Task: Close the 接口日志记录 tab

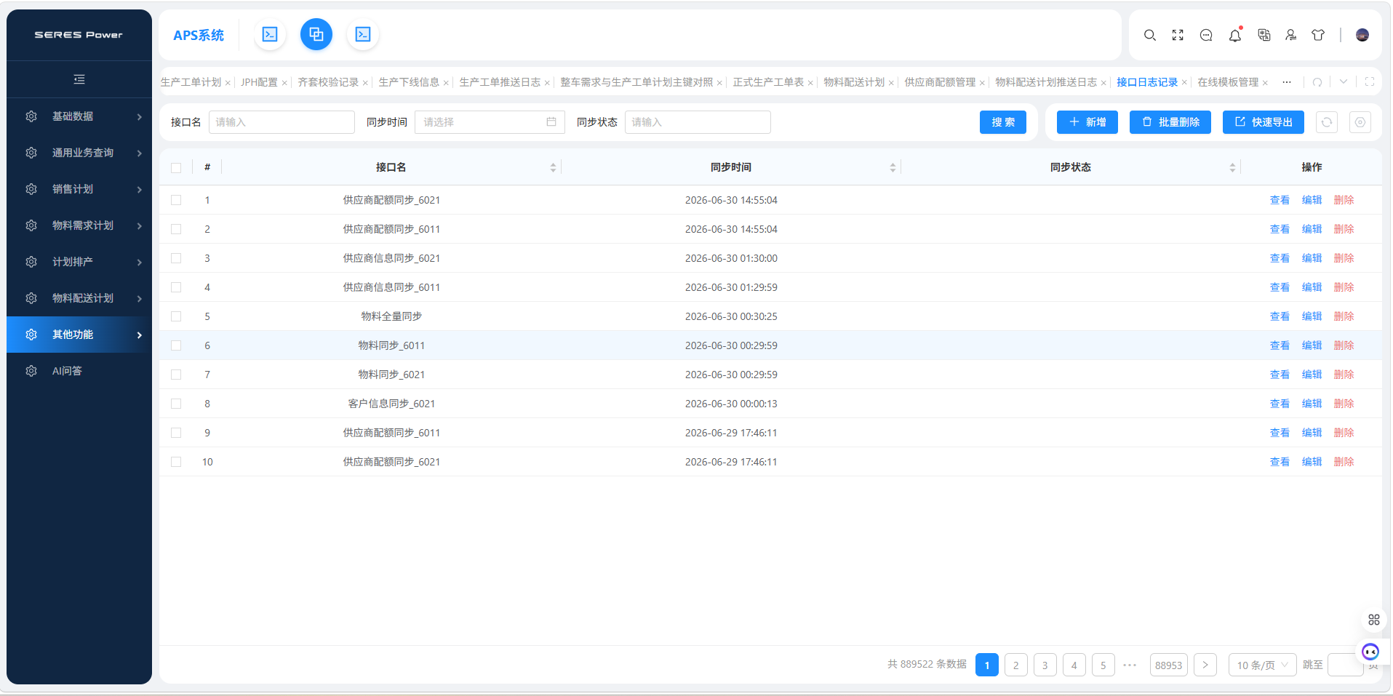Action: (x=1184, y=83)
